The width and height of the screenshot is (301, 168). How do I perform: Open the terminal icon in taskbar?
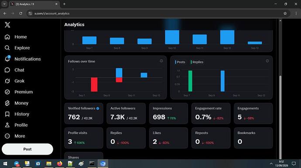click(92, 164)
